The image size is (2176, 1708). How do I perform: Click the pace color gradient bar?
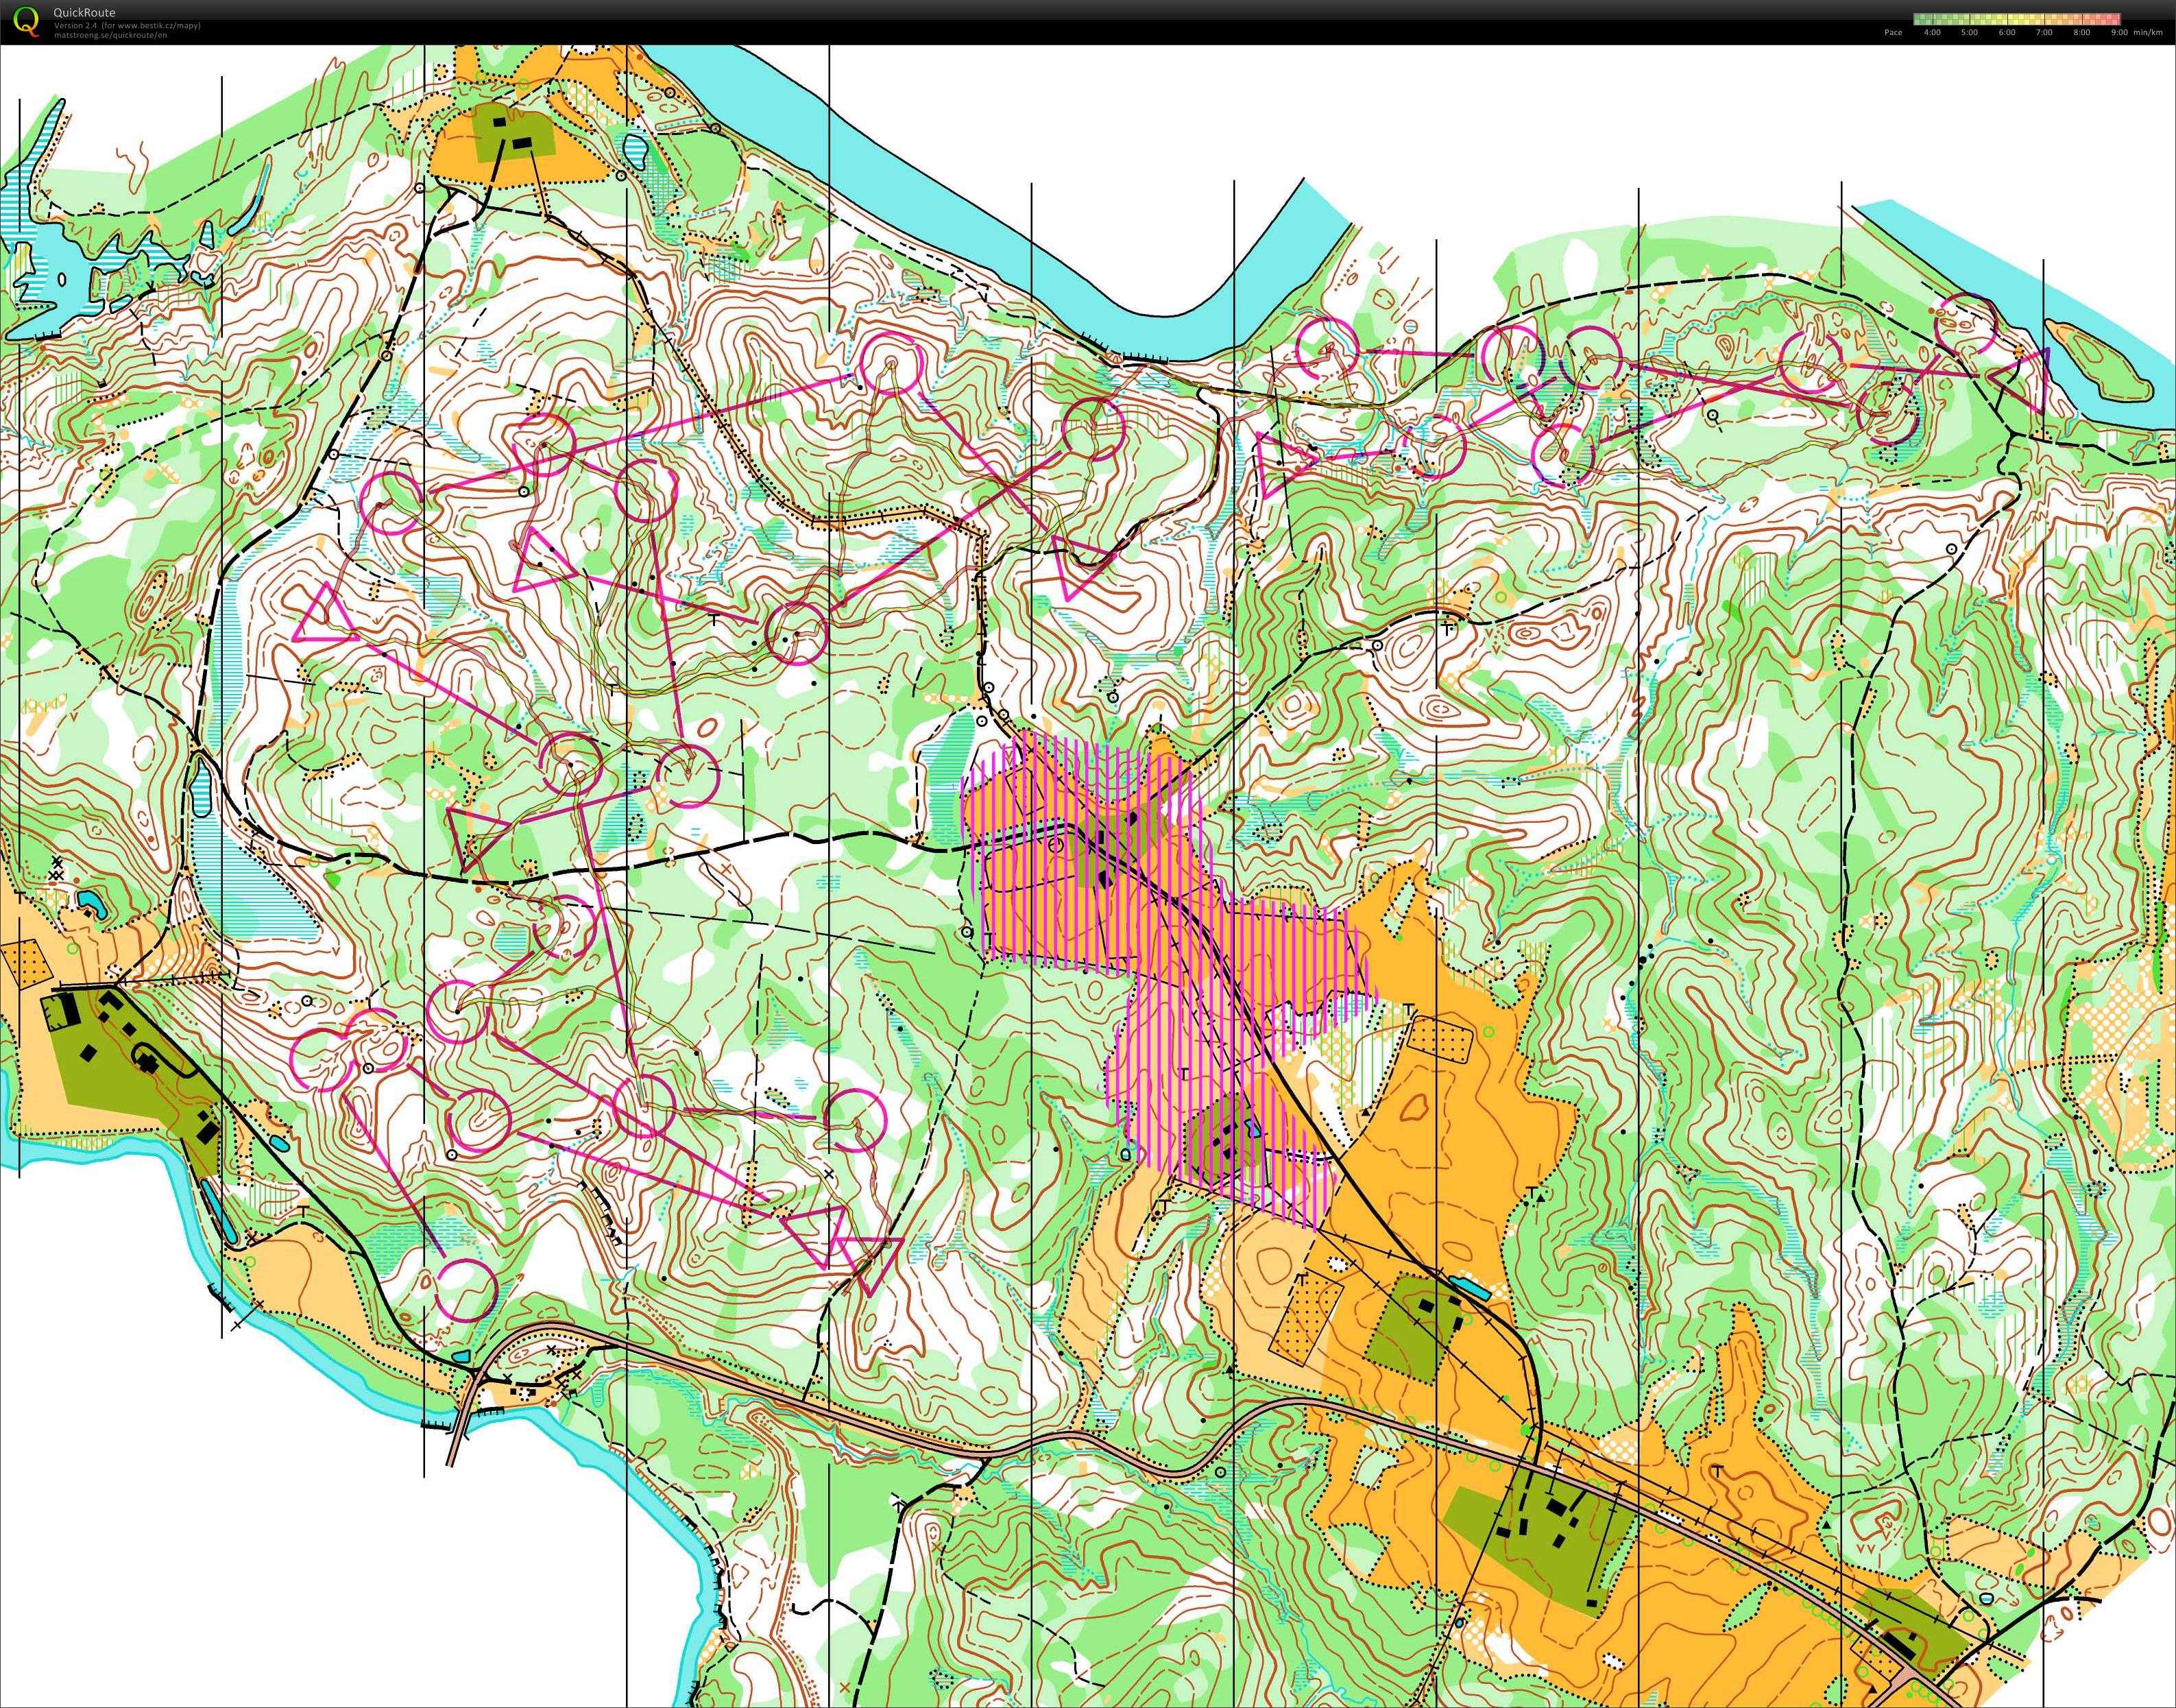click(2017, 19)
